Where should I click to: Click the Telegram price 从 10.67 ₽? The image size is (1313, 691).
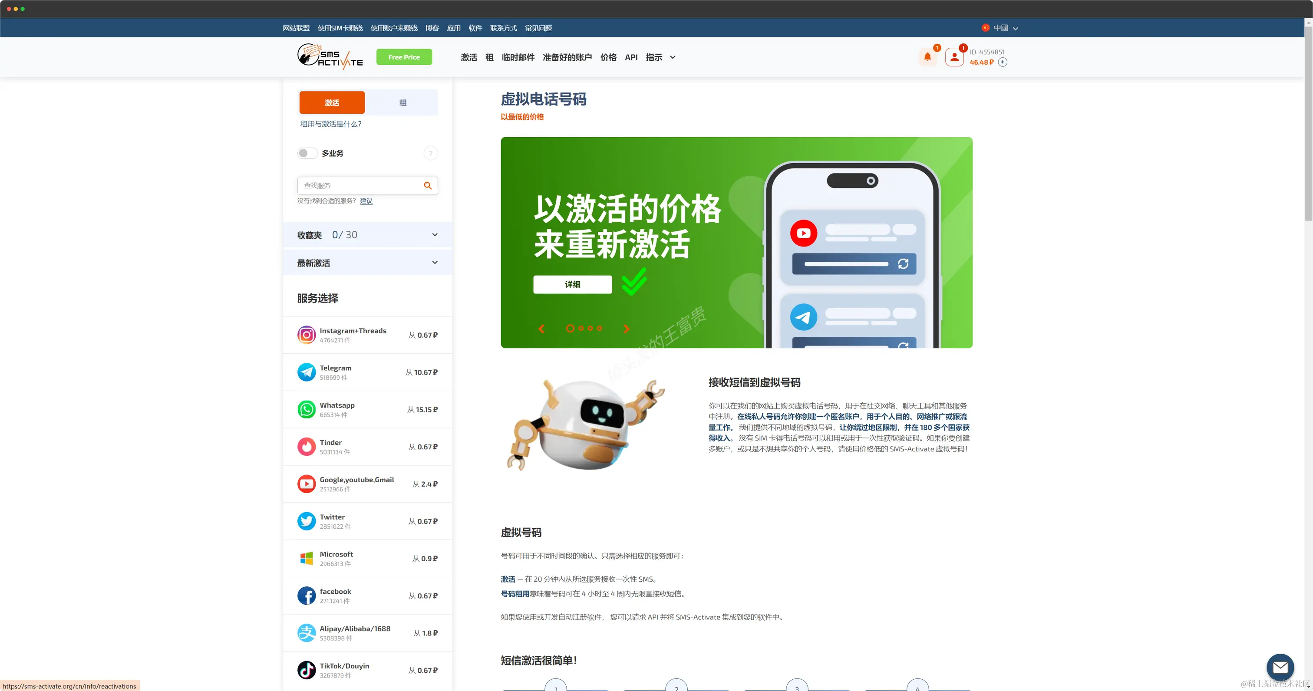[421, 372]
